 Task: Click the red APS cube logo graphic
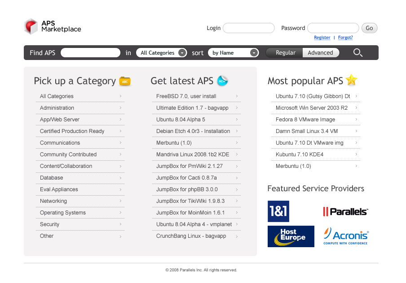(30, 26)
